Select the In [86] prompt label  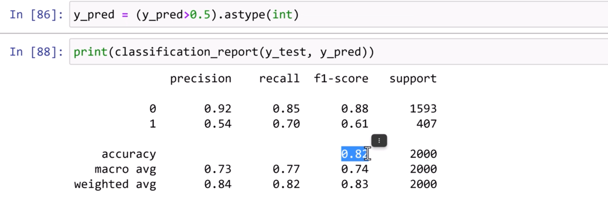point(36,15)
